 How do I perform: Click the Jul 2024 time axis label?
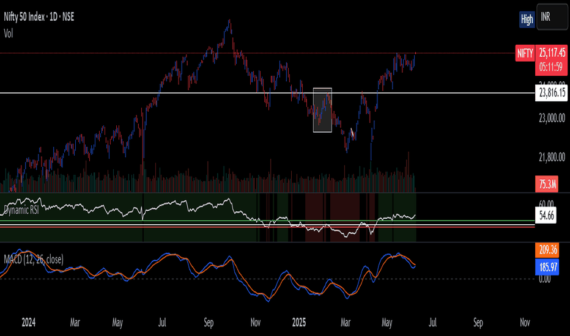[x=162, y=323]
